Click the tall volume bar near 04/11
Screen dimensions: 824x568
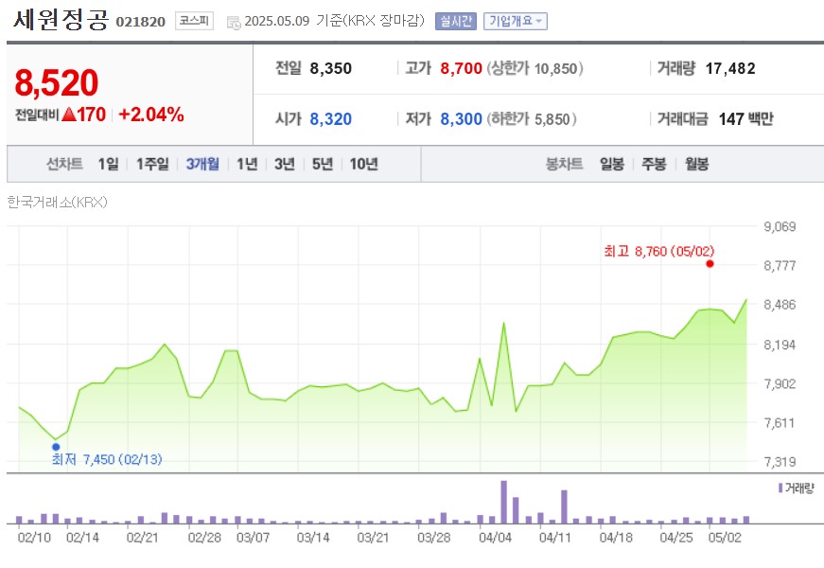tap(564, 507)
